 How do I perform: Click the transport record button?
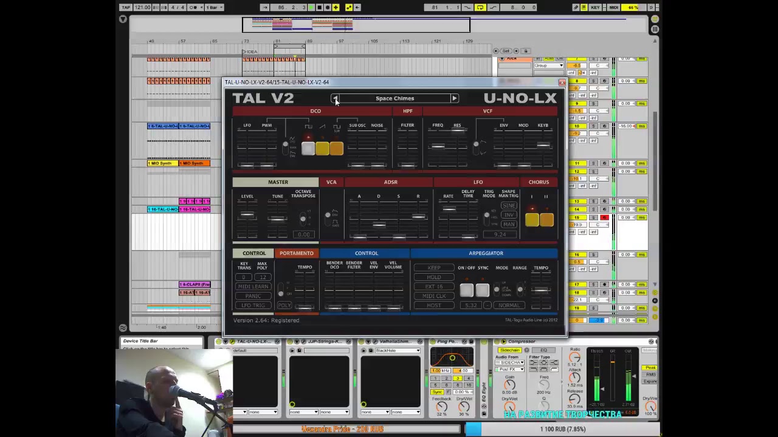click(x=328, y=7)
